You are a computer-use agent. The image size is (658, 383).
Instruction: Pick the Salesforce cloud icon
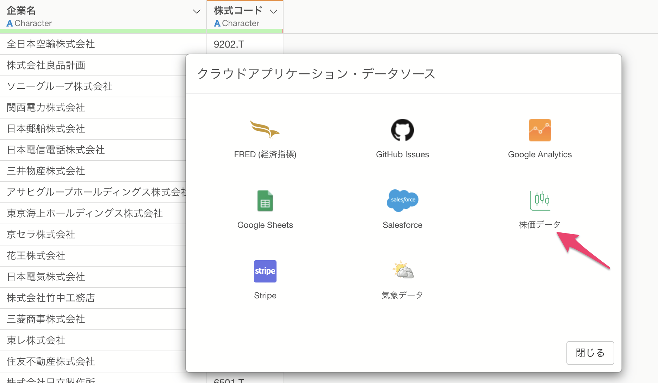(x=402, y=200)
